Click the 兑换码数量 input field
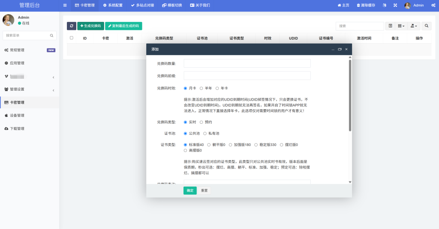The image size is (439, 229). 247,63
